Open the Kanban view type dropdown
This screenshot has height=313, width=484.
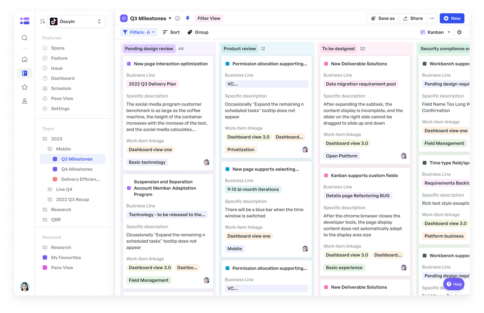click(435, 32)
